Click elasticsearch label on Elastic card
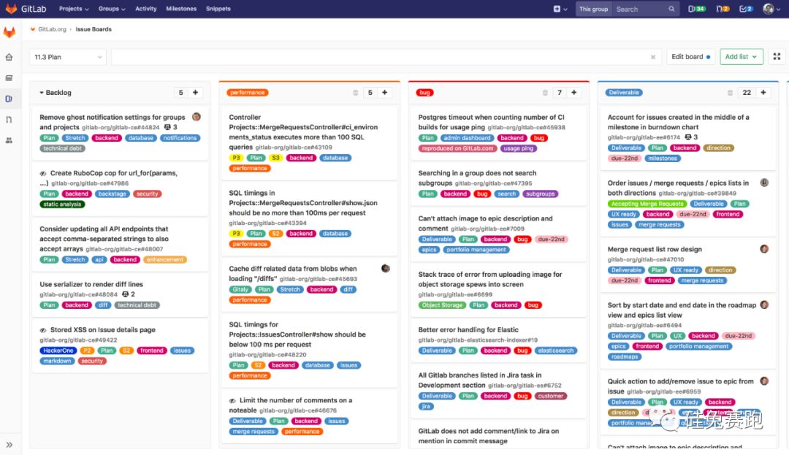Image resolution: width=789 pixels, height=455 pixels. click(x=555, y=351)
